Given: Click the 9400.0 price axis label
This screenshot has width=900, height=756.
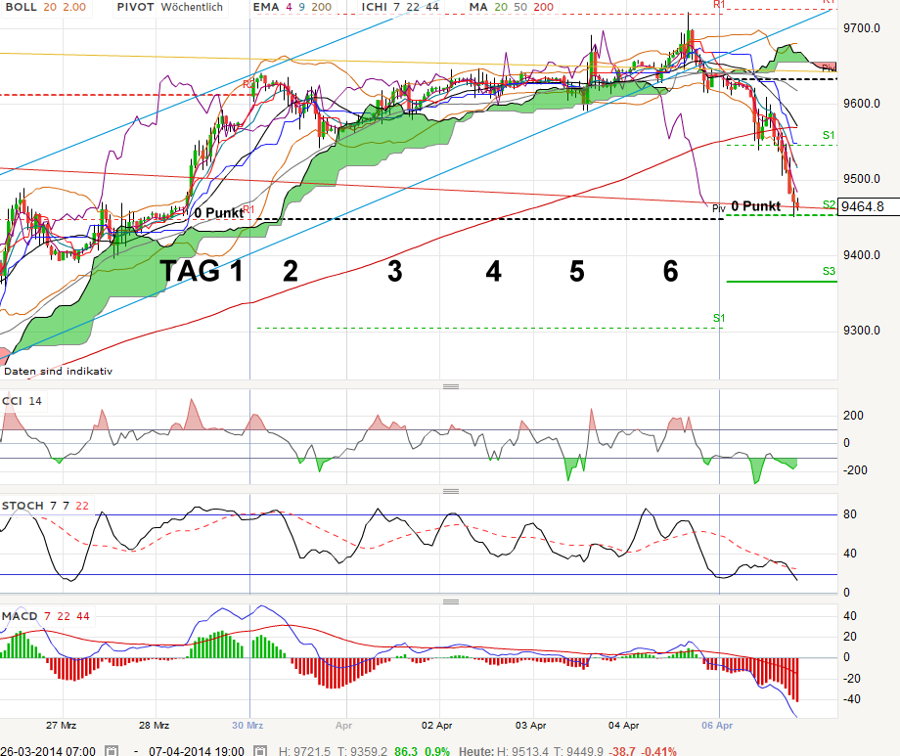Looking at the screenshot, I should coord(862,255).
